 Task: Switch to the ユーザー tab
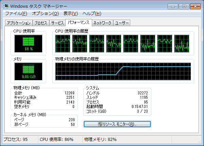coord(122,23)
